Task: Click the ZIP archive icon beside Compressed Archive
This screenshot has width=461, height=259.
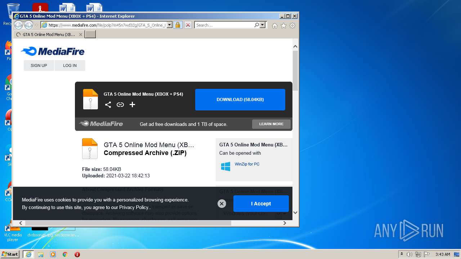Action: tap(90, 149)
